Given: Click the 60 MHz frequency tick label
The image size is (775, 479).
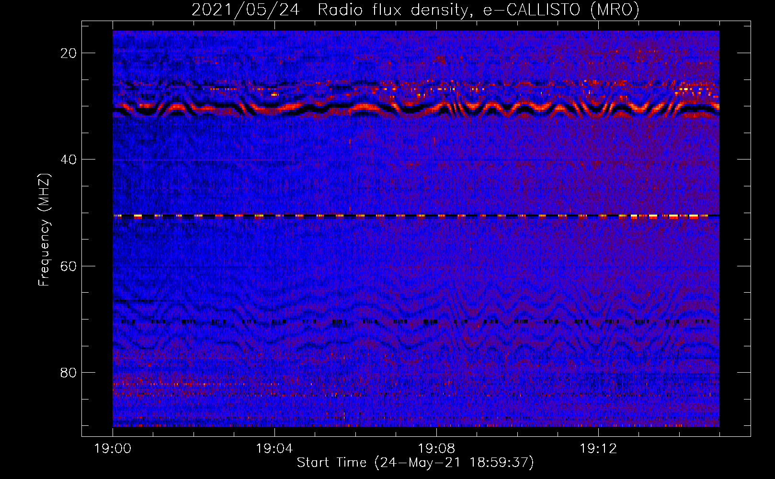Looking at the screenshot, I should coord(69,266).
